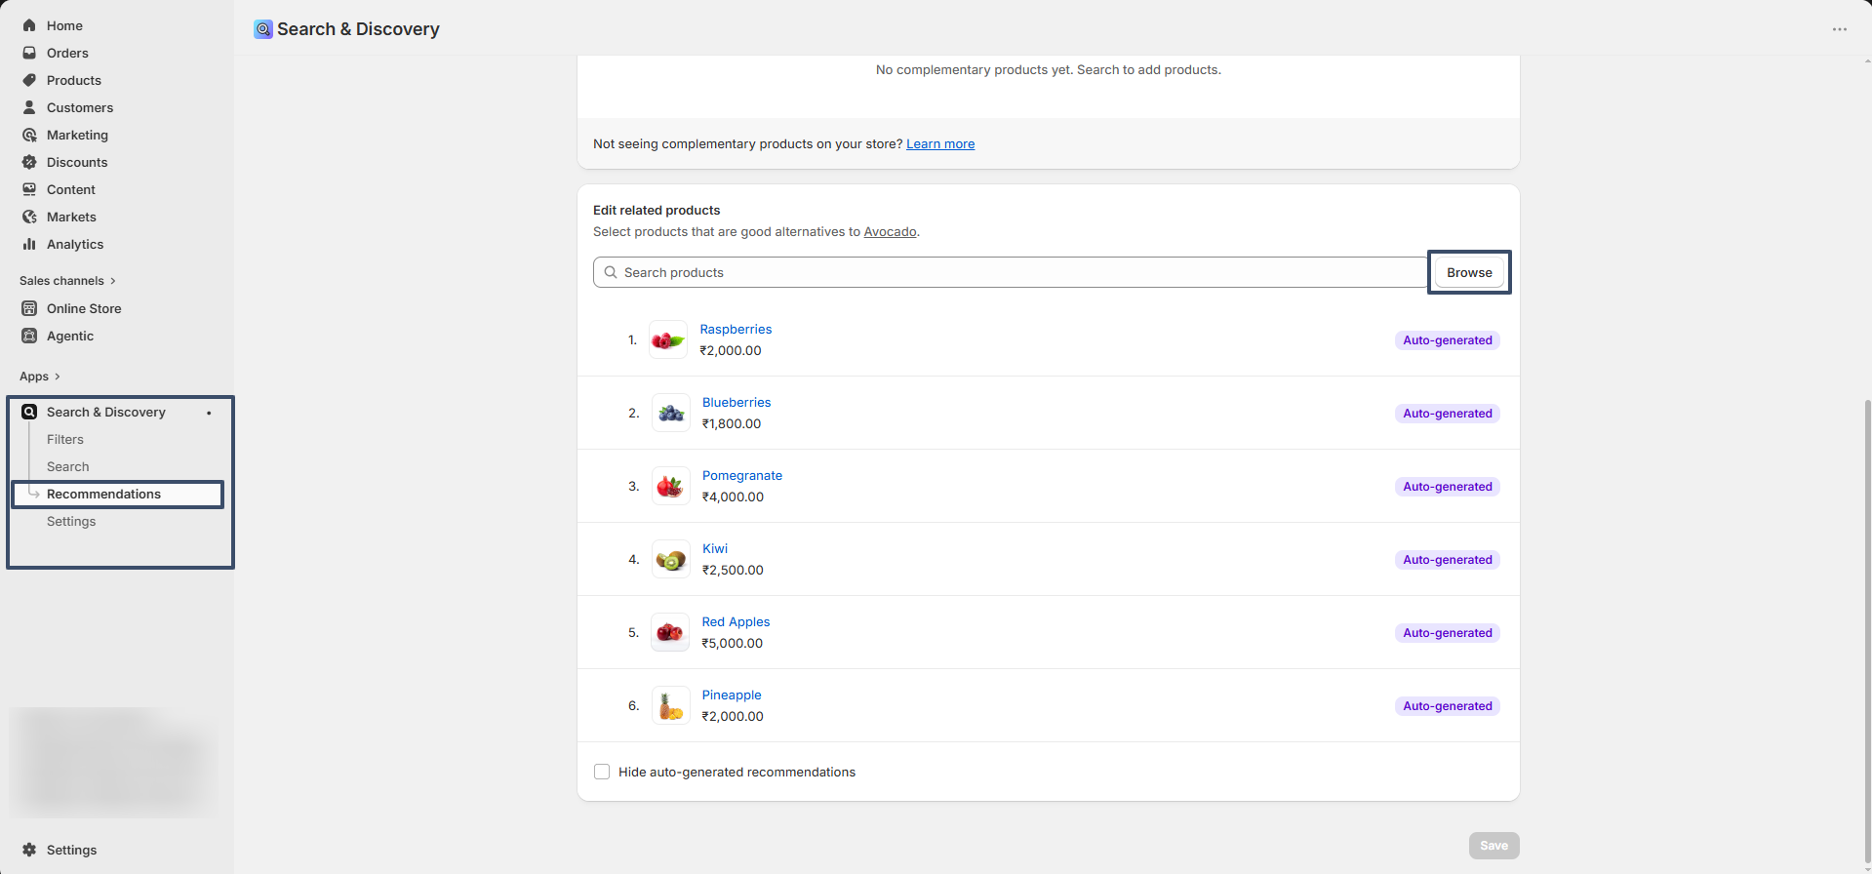The image size is (1872, 874).
Task: Click the Markets globe icon
Action: tap(29, 217)
